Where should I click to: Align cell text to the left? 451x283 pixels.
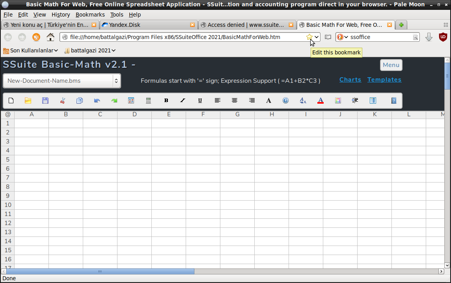coord(218,101)
